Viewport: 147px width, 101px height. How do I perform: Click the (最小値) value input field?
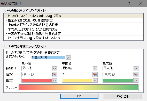[37, 74]
